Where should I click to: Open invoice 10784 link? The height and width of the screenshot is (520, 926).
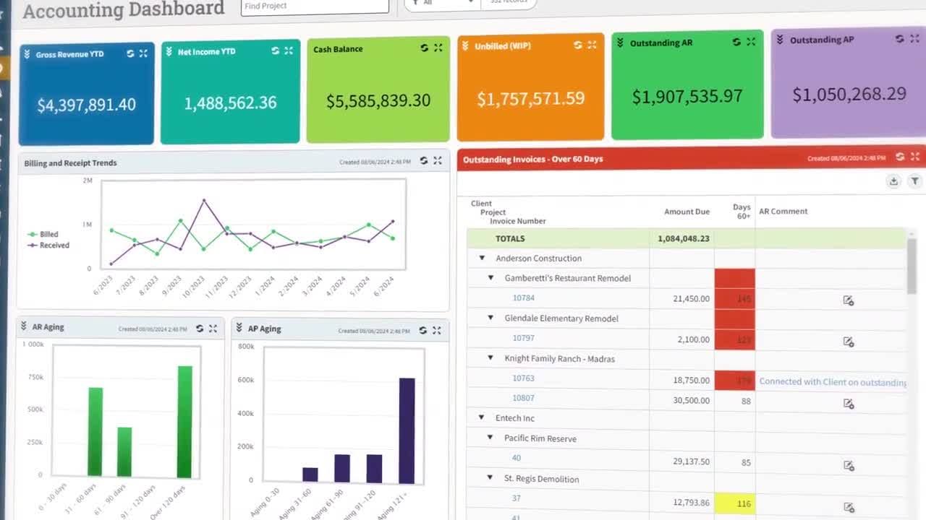coord(524,298)
